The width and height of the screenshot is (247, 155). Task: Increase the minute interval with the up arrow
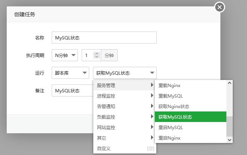97,54
